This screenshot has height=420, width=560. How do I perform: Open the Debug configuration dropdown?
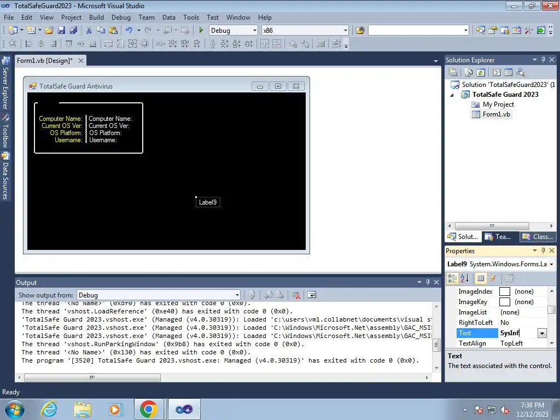point(255,31)
